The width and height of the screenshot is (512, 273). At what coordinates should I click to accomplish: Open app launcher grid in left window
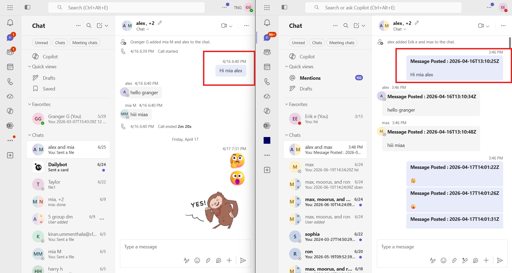coord(10,7)
